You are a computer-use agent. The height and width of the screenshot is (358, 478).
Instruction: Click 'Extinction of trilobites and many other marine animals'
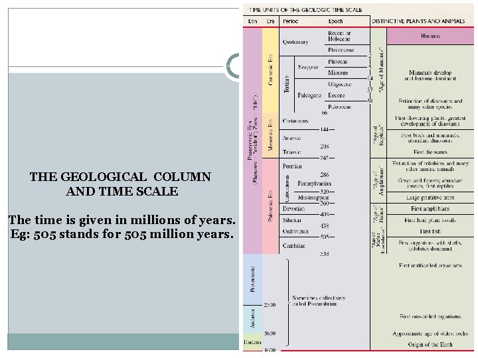(430, 166)
